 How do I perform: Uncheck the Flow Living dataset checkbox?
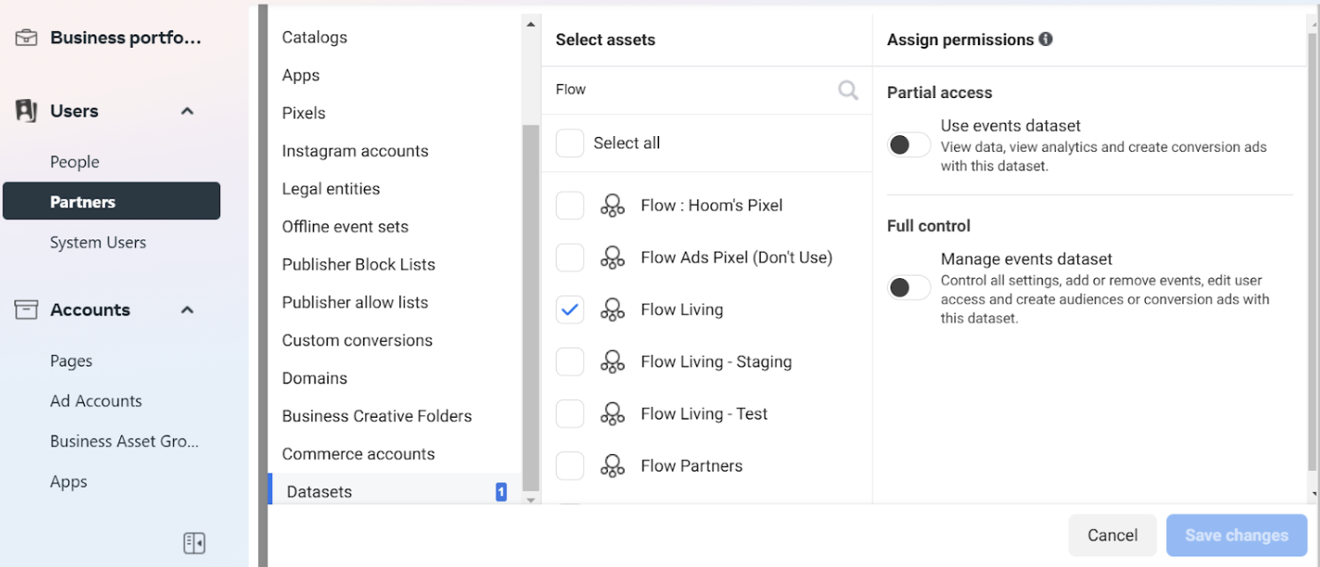click(x=570, y=310)
